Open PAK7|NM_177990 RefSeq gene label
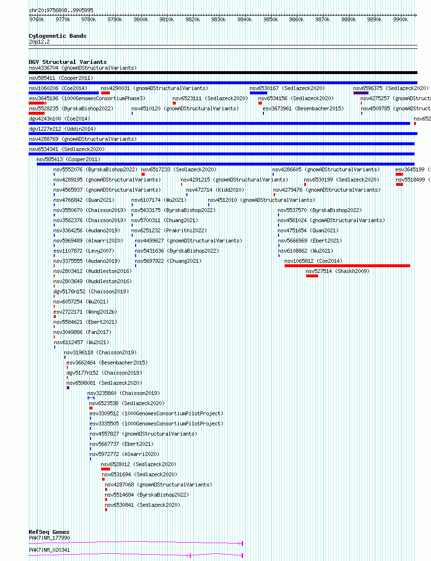The image size is (431, 561). click(x=49, y=538)
